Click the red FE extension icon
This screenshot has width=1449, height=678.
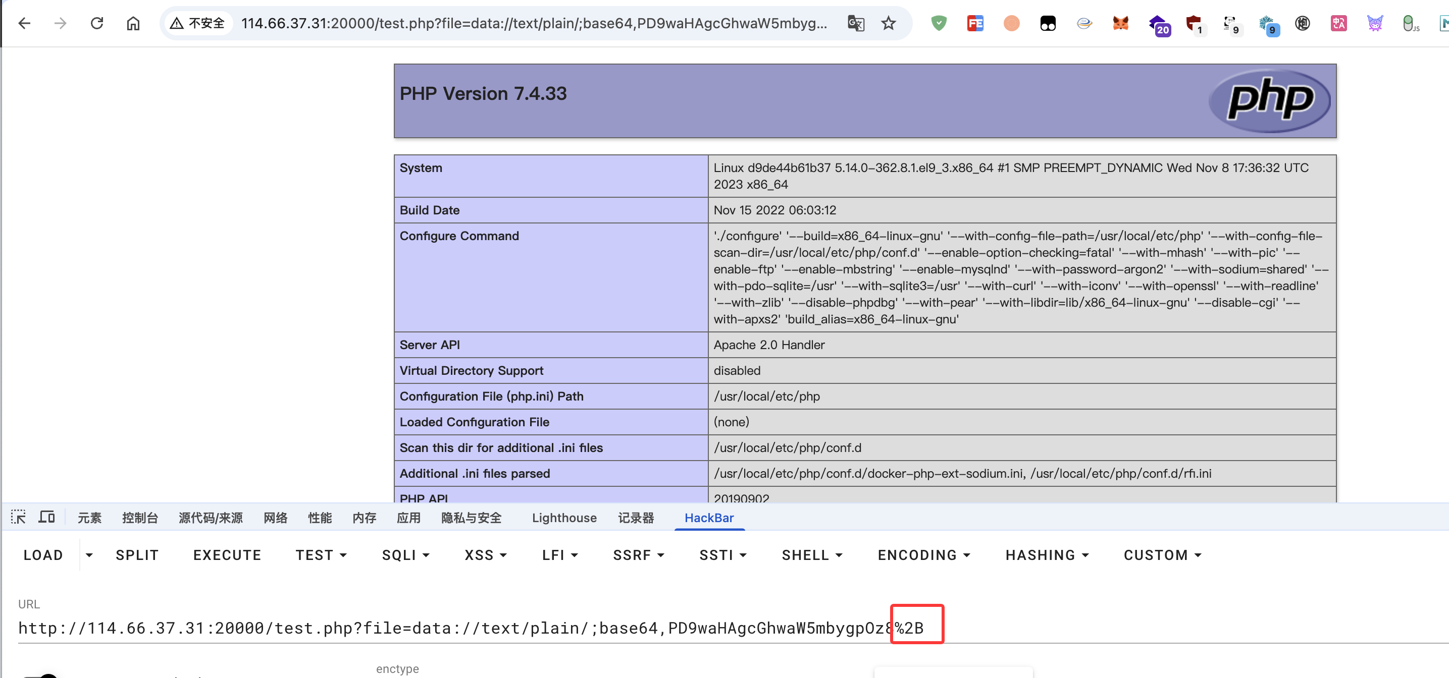click(975, 23)
